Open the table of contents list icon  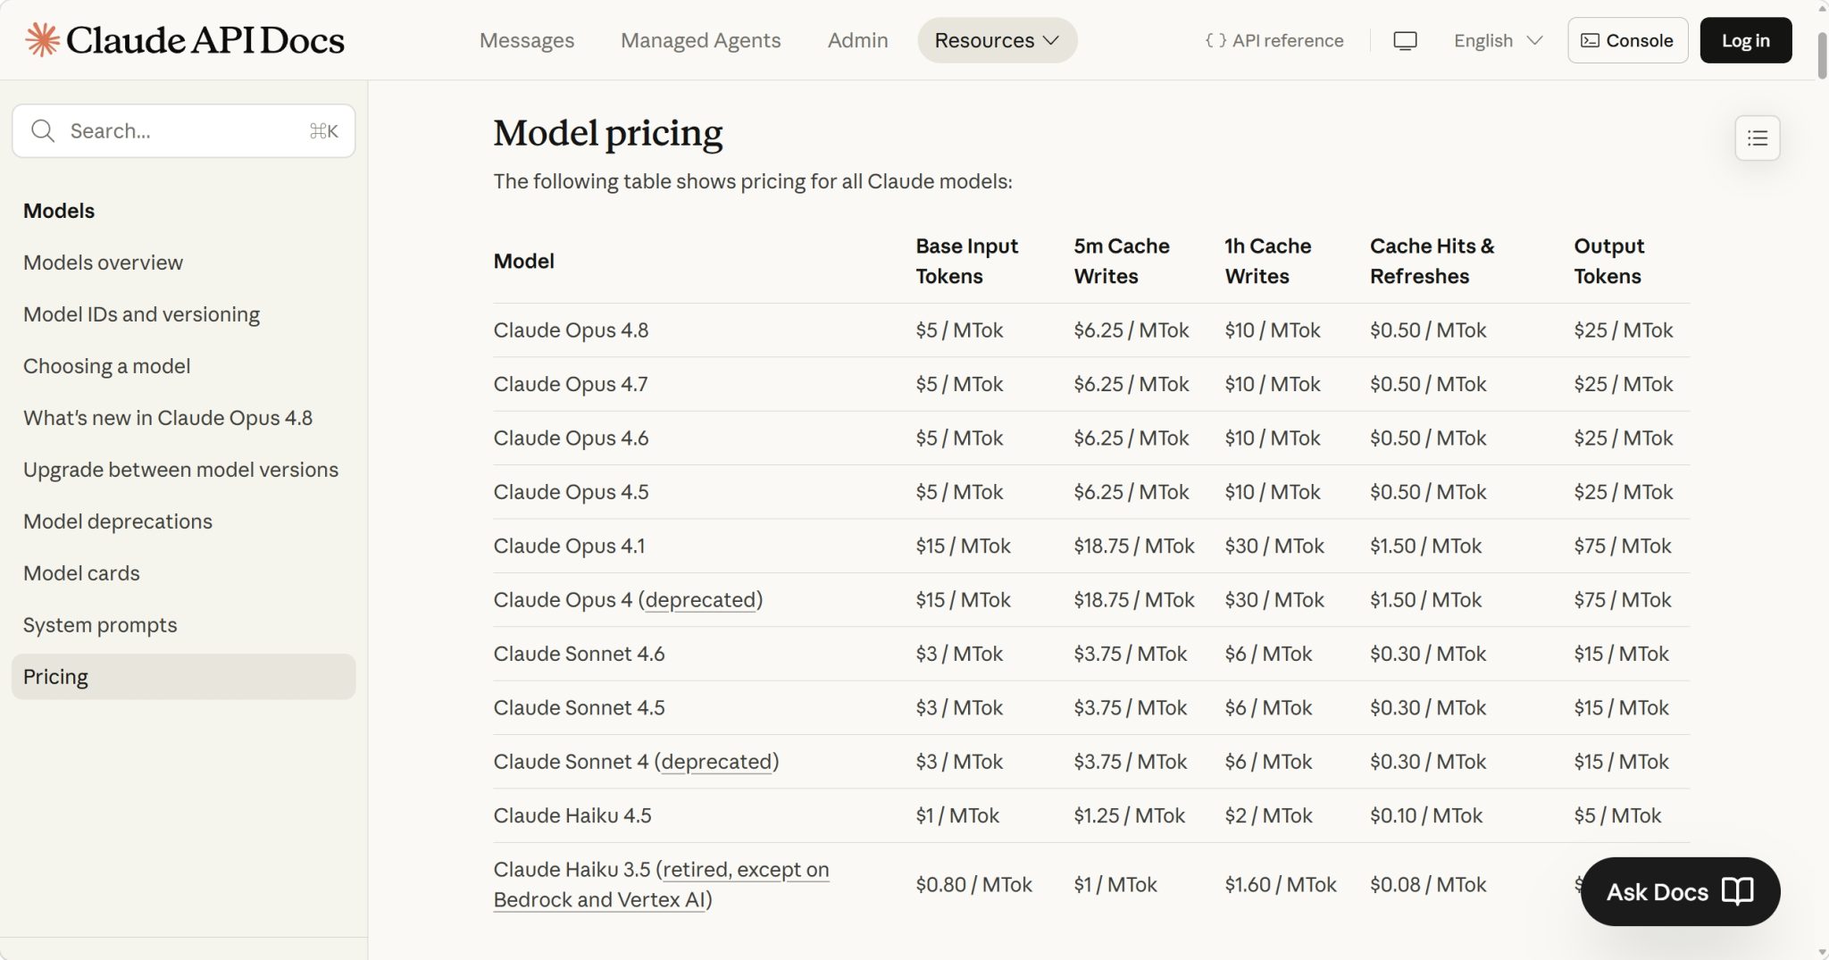click(1757, 138)
